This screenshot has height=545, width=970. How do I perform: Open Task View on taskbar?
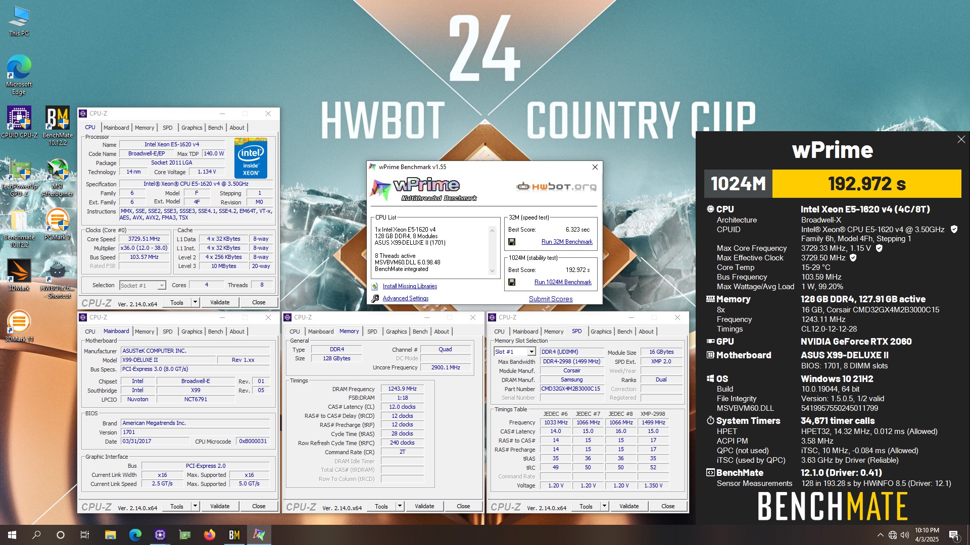tap(85, 535)
